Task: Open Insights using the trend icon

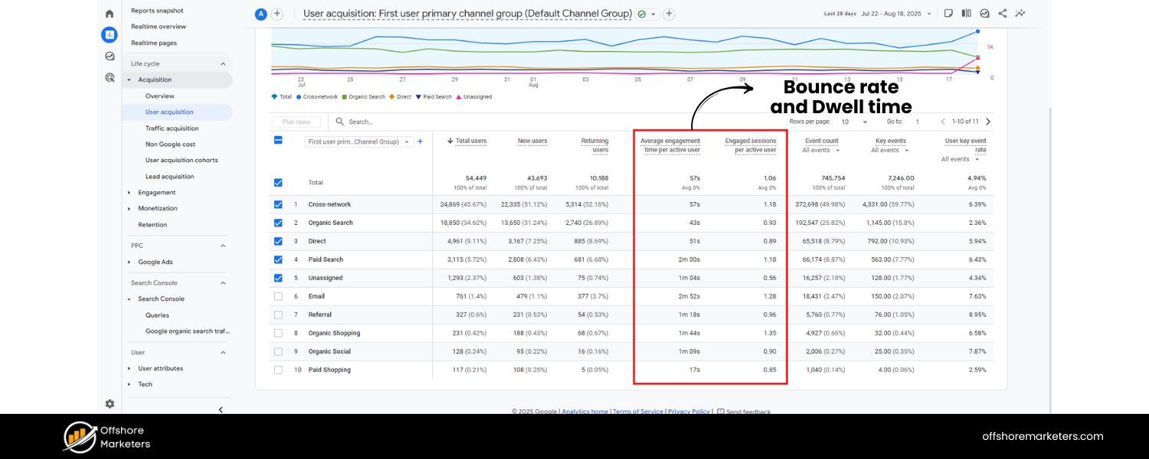Action: tap(1020, 13)
